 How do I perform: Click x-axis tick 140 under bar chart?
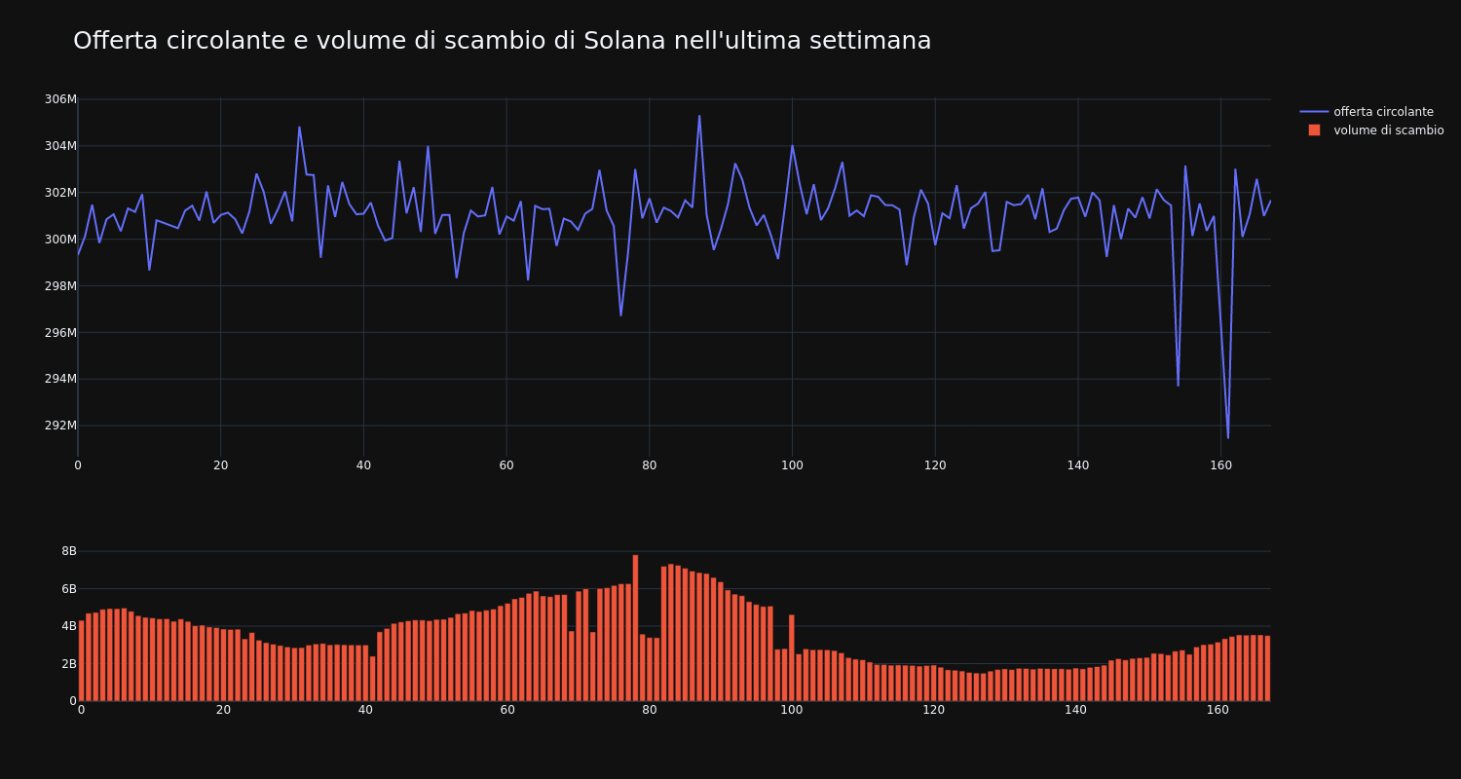pos(1076,711)
